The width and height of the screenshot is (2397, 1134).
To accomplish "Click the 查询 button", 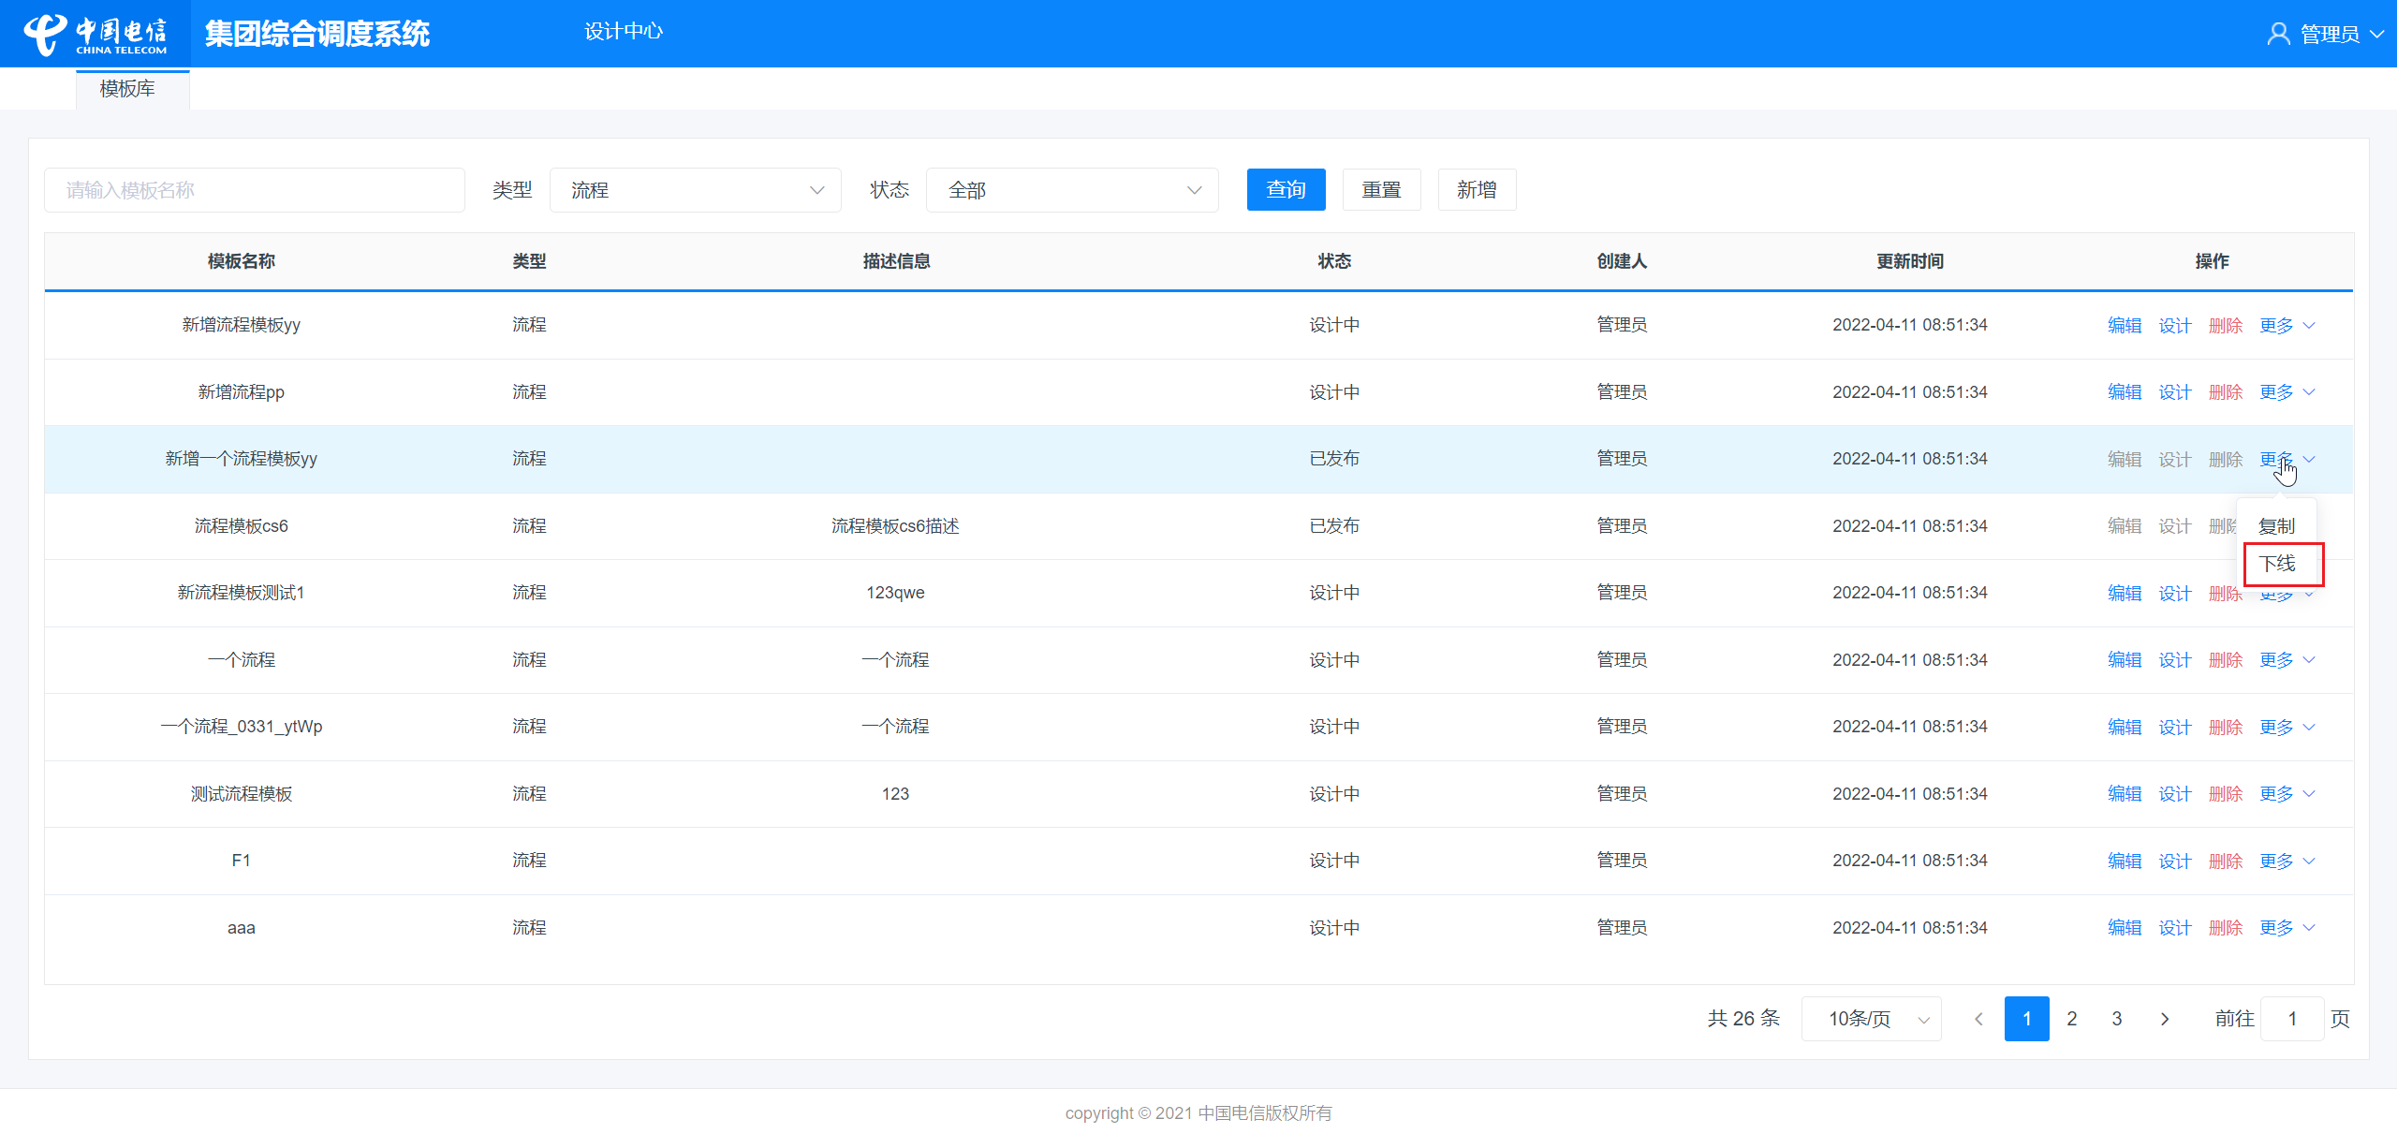I will (x=1287, y=190).
